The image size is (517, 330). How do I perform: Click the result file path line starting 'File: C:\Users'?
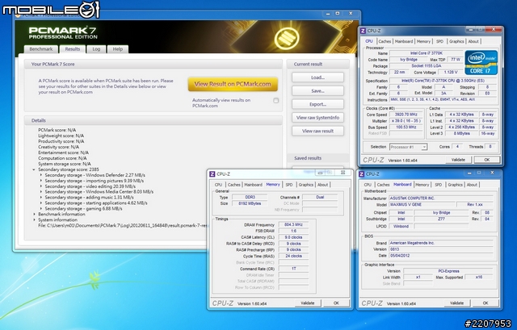click(x=123, y=226)
